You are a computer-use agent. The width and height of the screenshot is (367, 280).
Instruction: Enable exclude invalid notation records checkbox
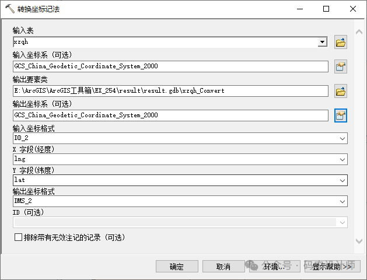(18, 237)
